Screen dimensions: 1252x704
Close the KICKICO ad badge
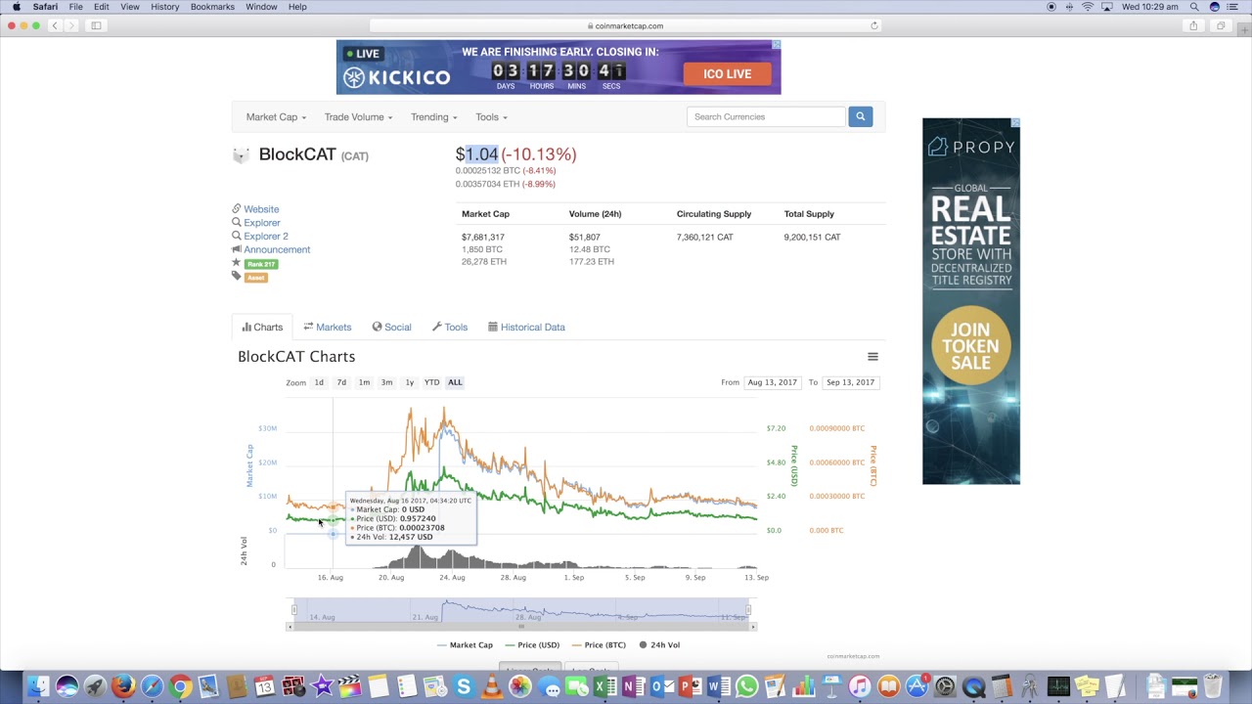click(x=776, y=45)
